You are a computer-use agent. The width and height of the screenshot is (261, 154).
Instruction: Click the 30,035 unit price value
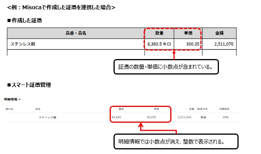tap(151, 117)
